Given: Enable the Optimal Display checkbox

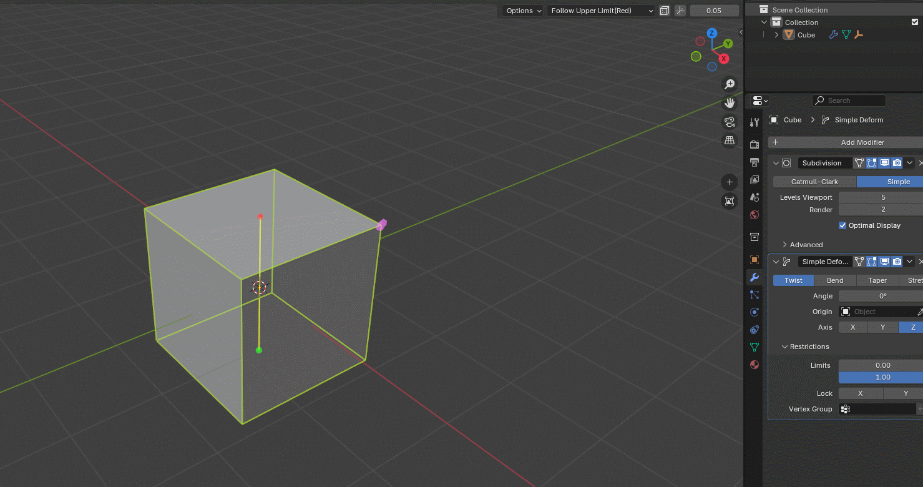Looking at the screenshot, I should tap(842, 225).
